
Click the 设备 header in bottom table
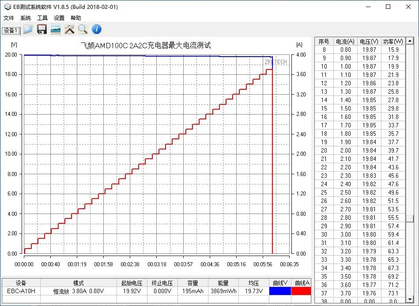coord(21,283)
